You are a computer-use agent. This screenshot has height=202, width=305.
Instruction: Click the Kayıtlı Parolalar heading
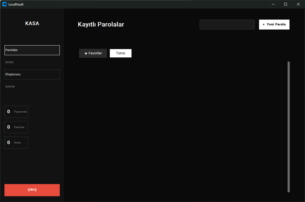[101, 24]
